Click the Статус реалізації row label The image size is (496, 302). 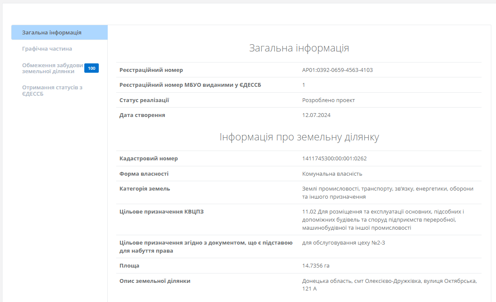144,100
